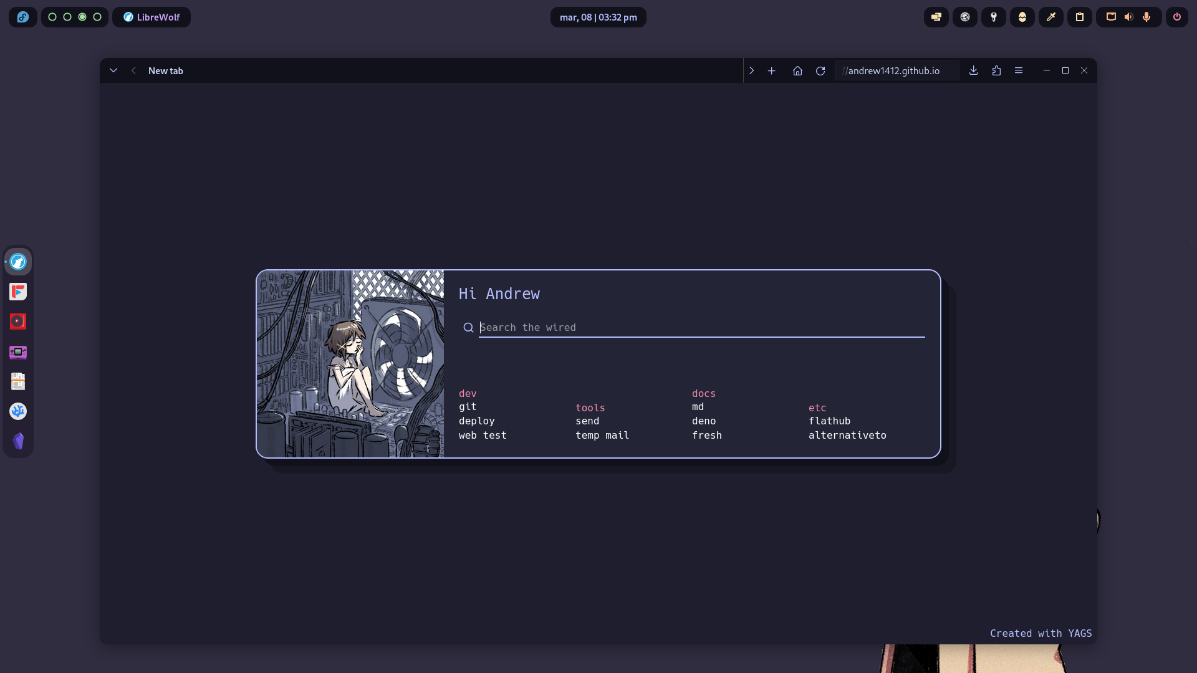The image size is (1197, 673).
Task: Open the microphone status icon
Action: click(1147, 17)
